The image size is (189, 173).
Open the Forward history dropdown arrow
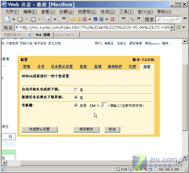[x=40, y=19]
